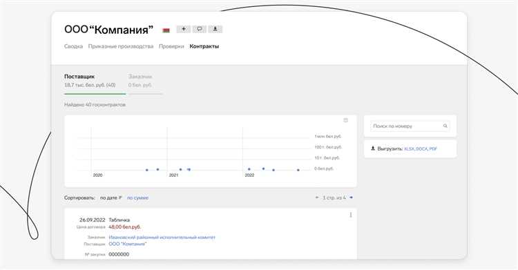The width and height of the screenshot is (518, 270).
Task: Click the purchase number 0000000
Action: click(x=119, y=254)
